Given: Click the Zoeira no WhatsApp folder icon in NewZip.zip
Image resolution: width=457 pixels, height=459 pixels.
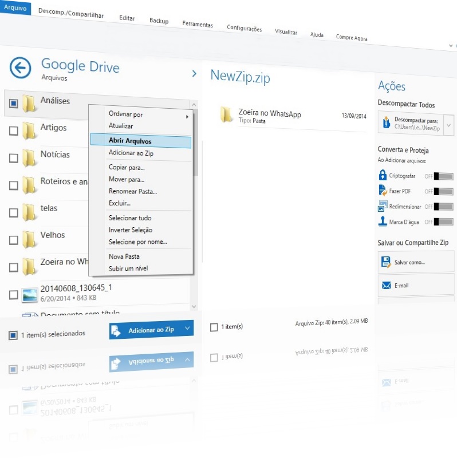Looking at the screenshot, I should point(226,114).
